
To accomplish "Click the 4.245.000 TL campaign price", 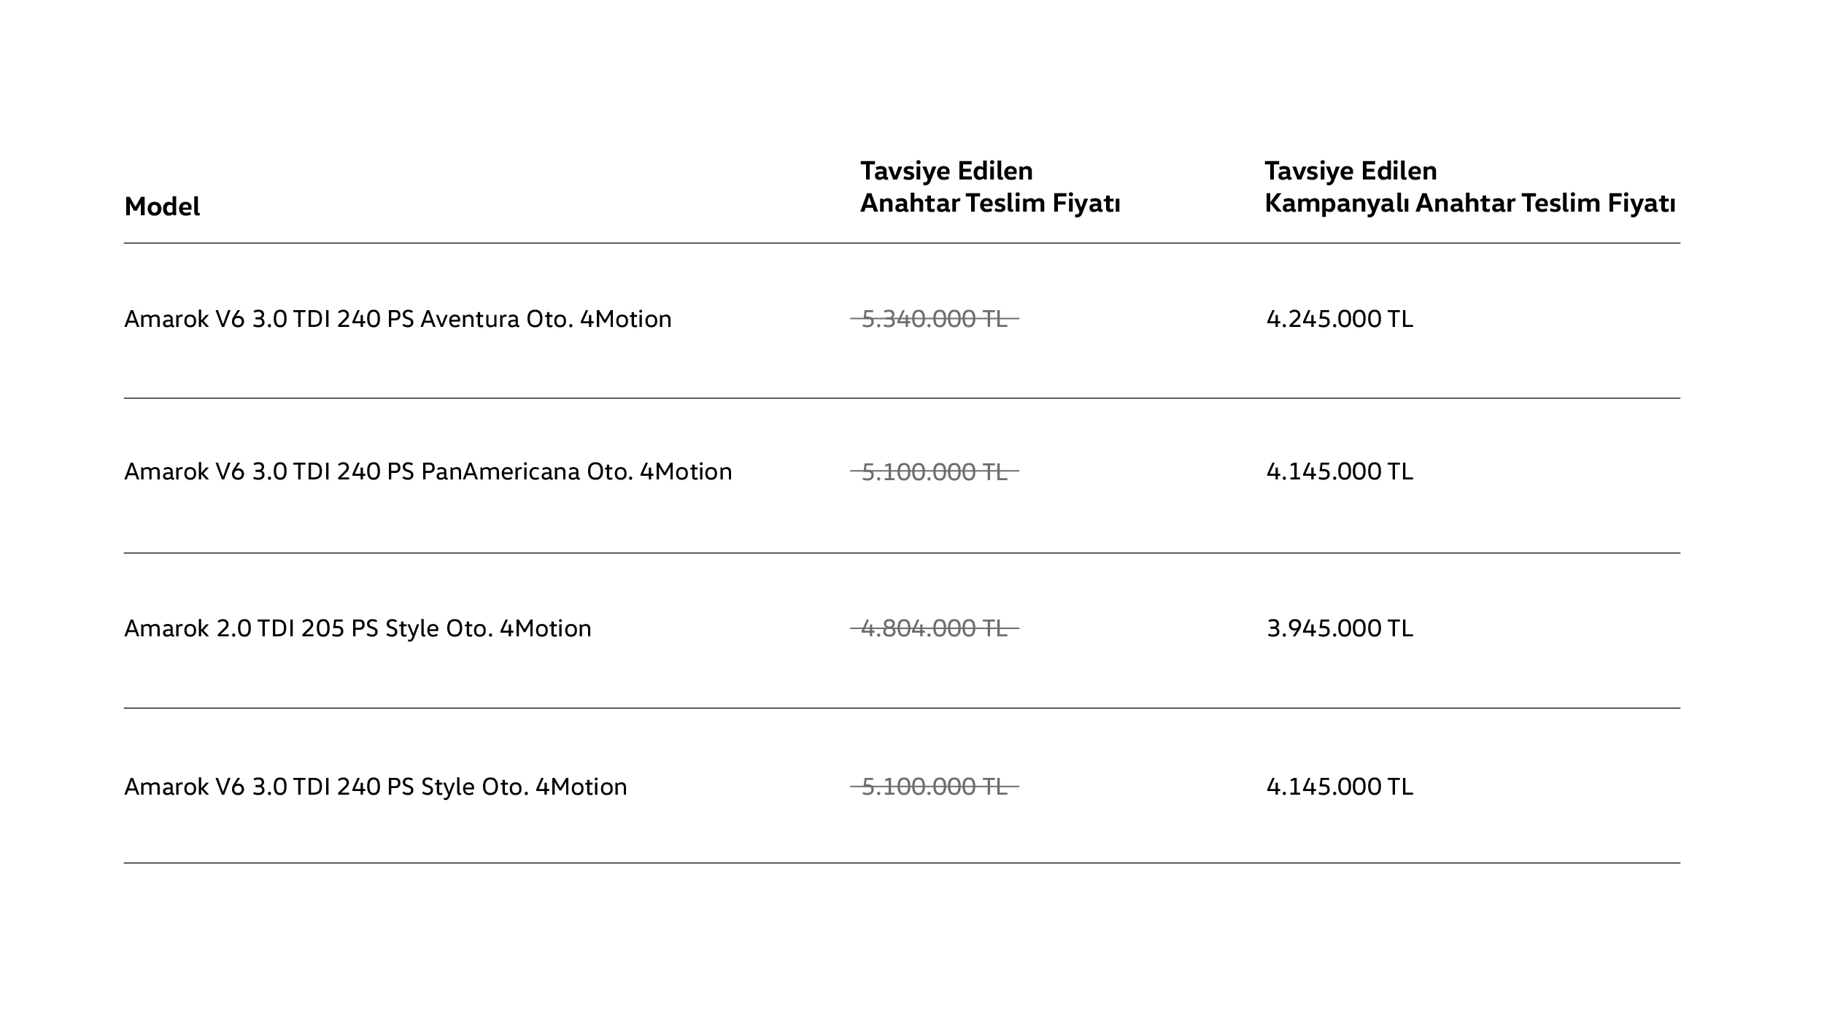I will 1340,319.
